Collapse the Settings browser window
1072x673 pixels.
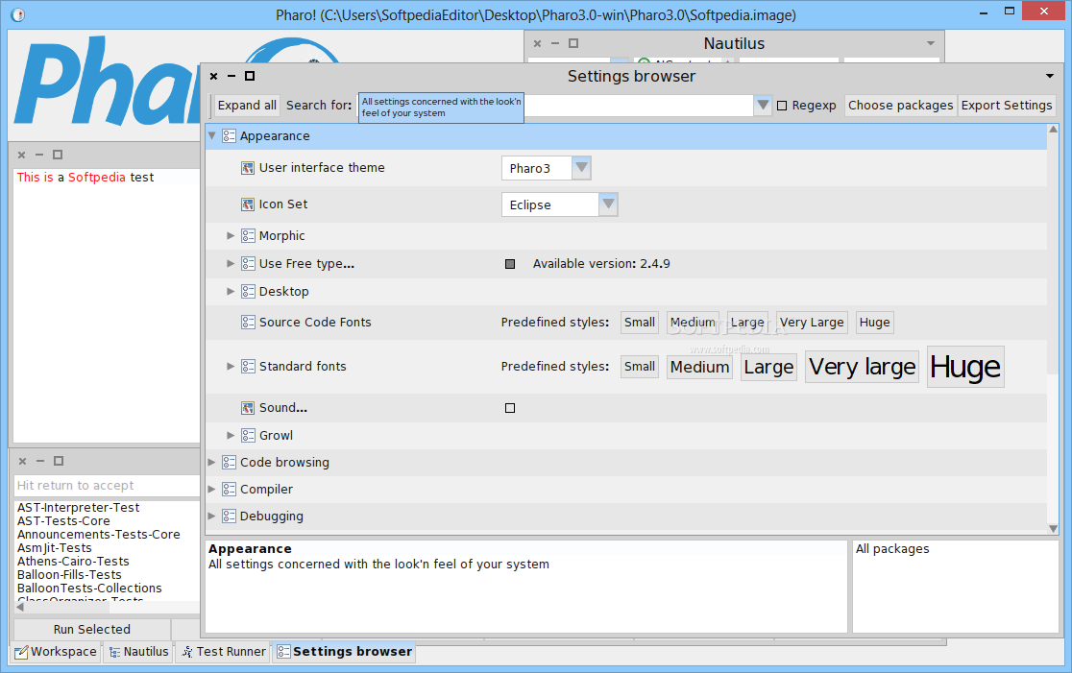click(x=231, y=76)
